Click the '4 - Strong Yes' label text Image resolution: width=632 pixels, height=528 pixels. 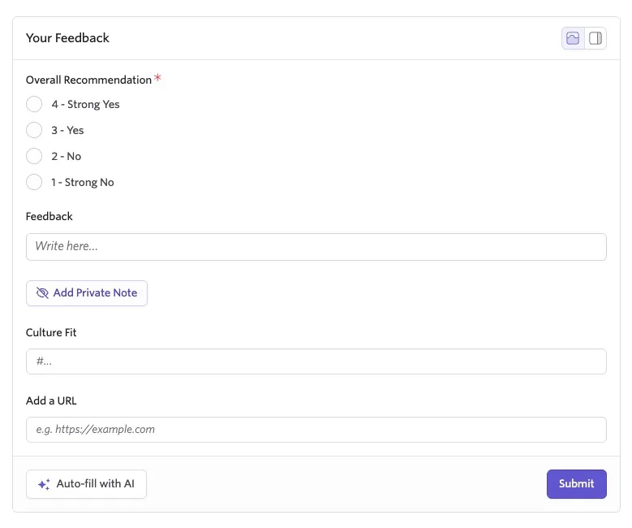pyautogui.click(x=85, y=105)
